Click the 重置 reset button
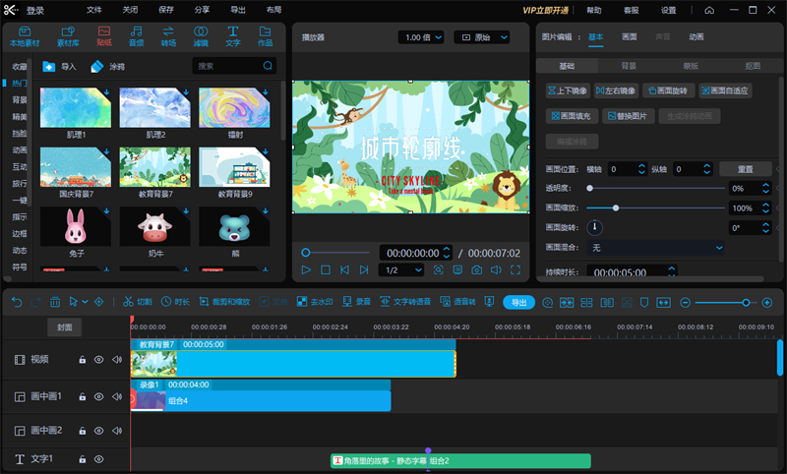This screenshot has width=787, height=474. (745, 169)
